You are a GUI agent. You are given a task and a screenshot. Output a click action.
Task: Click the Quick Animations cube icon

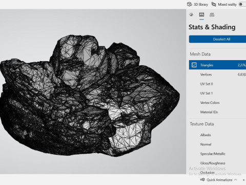click(202, 179)
